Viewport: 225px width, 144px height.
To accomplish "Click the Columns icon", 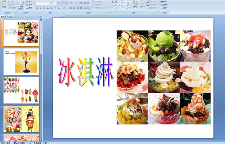I will (x=89, y=8).
